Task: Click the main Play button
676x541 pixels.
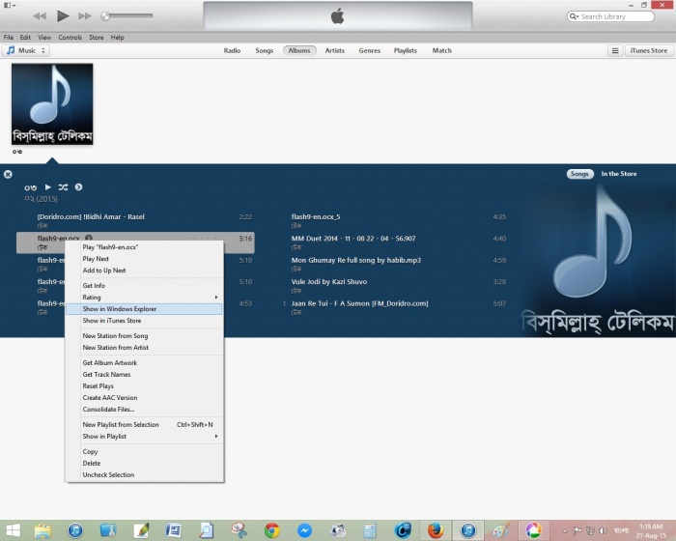Action: (x=63, y=16)
